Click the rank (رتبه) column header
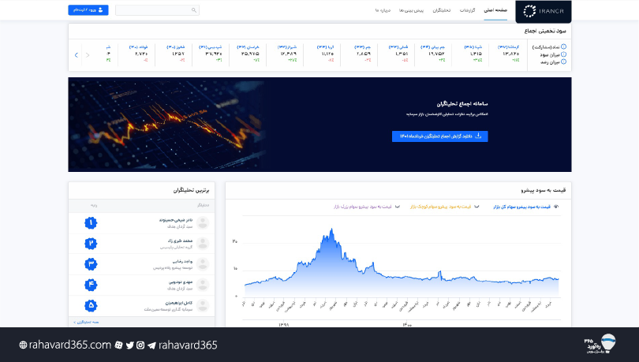 94,205
